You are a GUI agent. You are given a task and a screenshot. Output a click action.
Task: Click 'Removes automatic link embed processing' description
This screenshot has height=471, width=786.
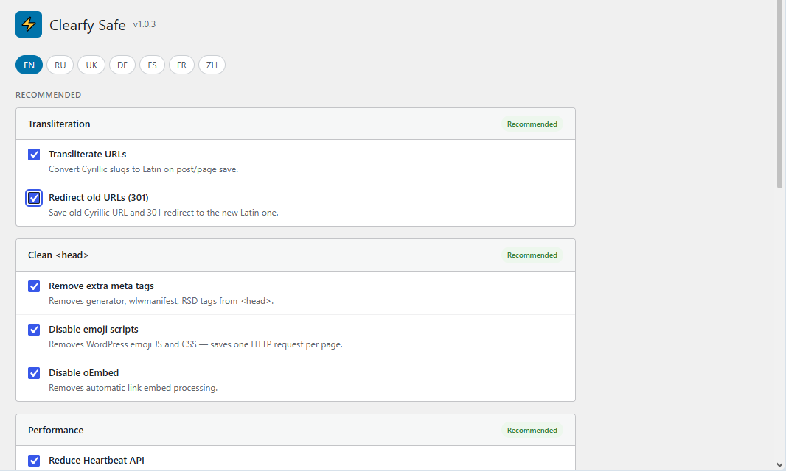pyautogui.click(x=133, y=388)
